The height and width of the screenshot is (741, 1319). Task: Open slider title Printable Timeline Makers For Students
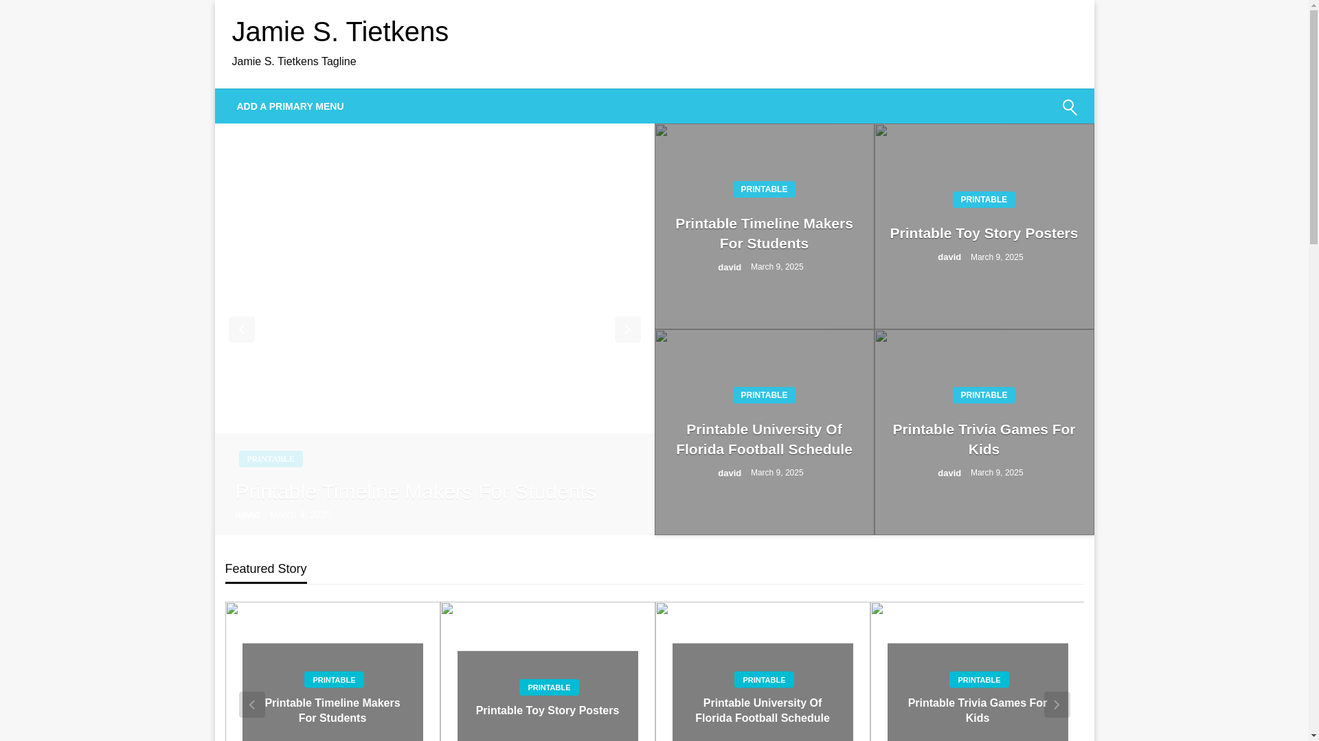pos(416,491)
